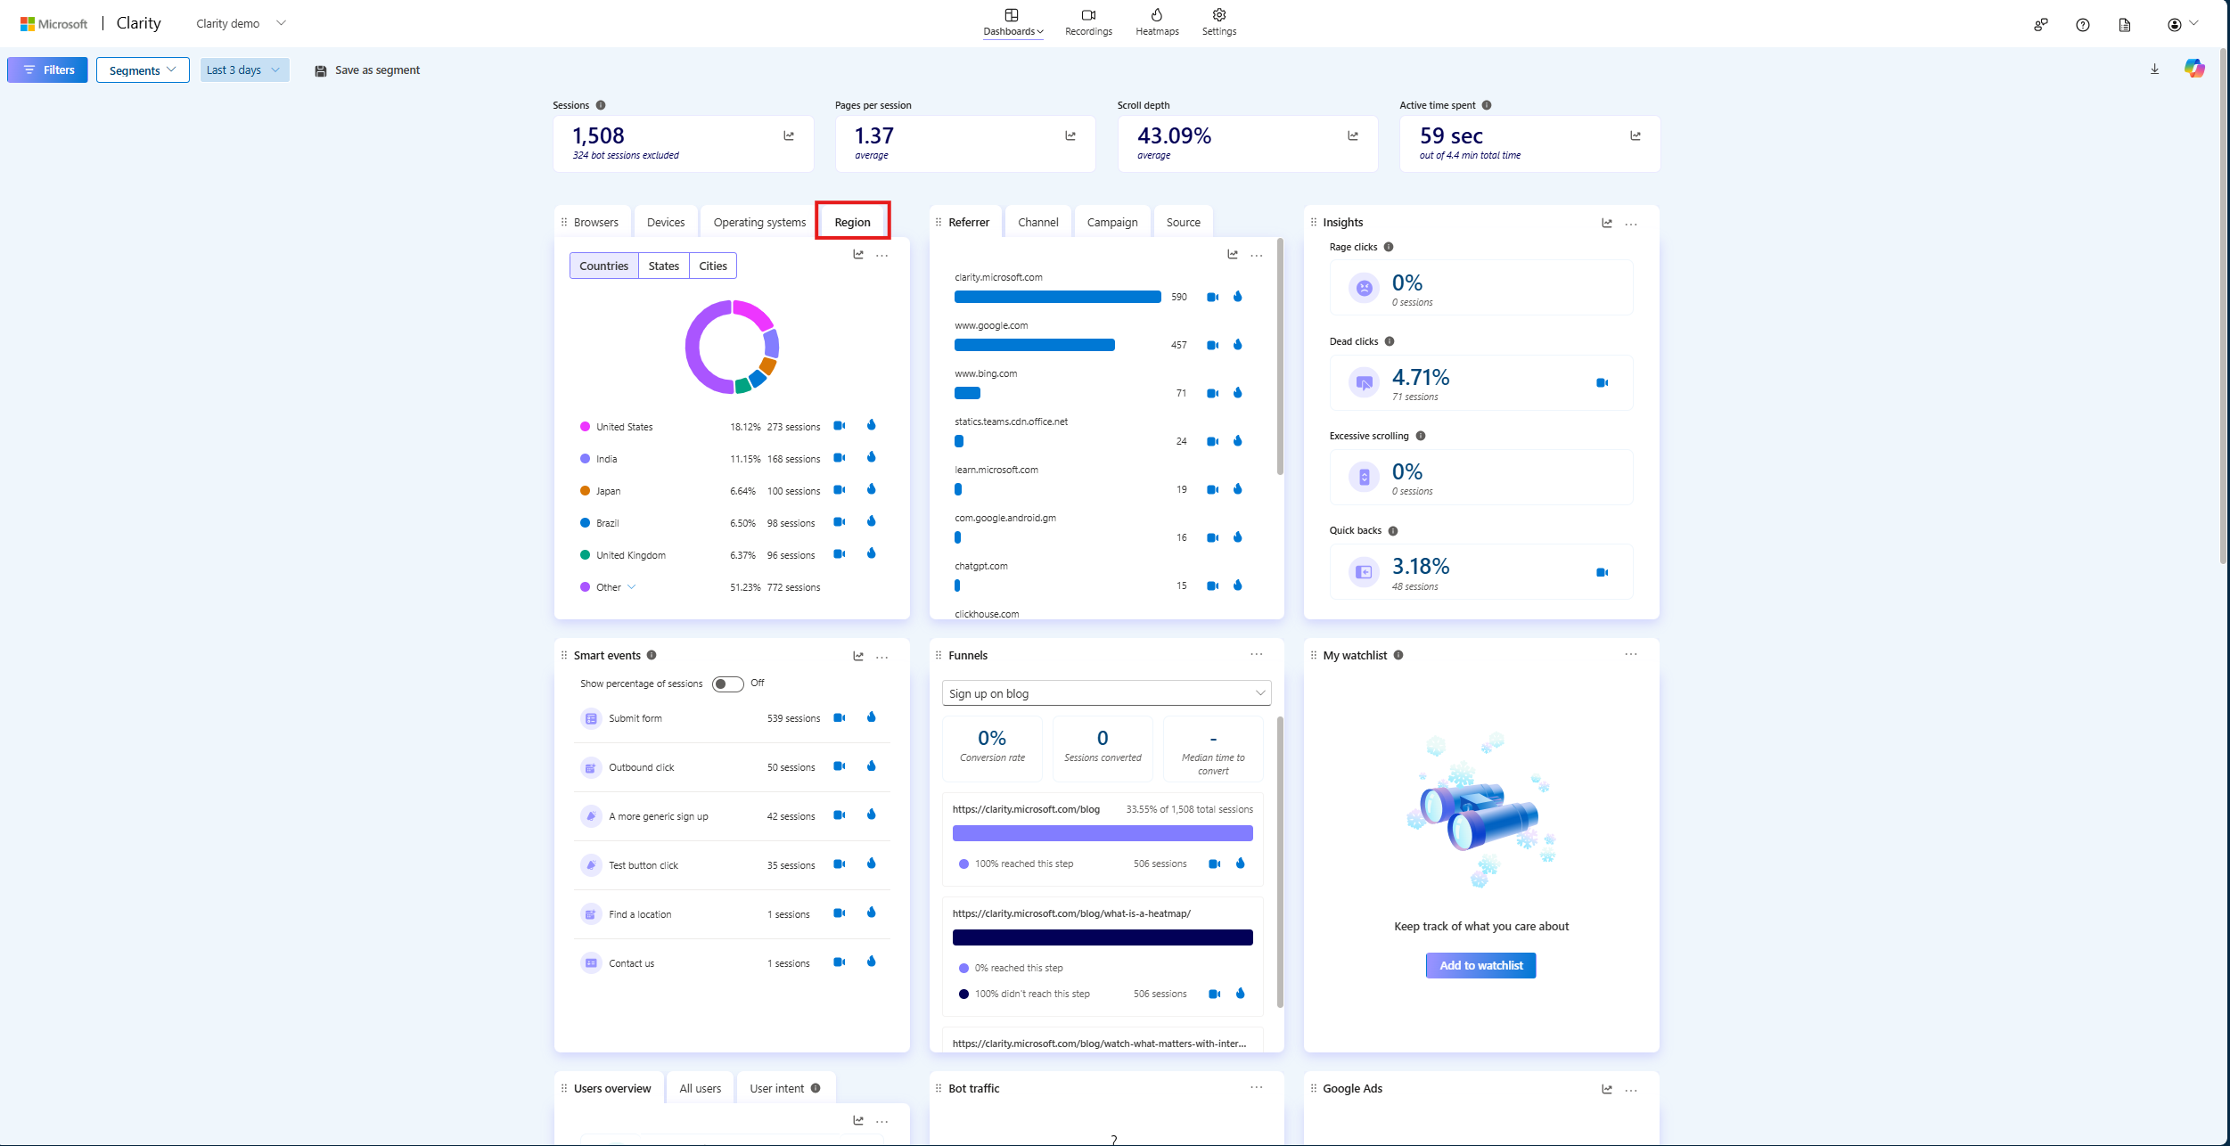Watch recordings for Japan sessions

(839, 490)
